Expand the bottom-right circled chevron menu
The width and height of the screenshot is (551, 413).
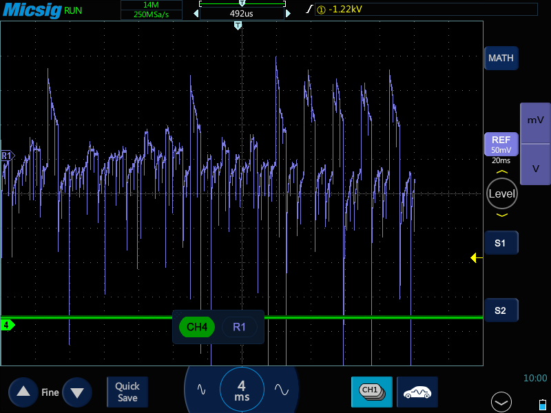coord(501,401)
